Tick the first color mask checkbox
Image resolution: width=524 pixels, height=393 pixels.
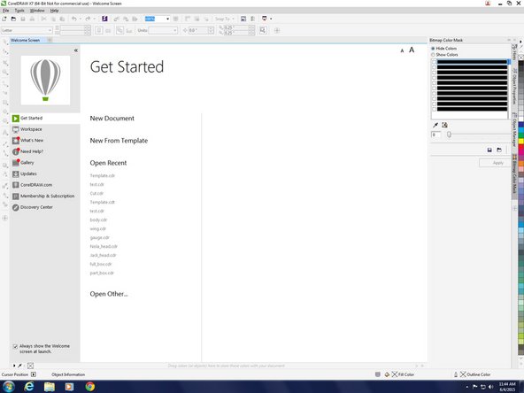click(x=434, y=62)
